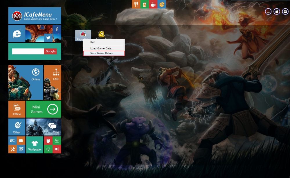The image size is (290, 178).
Task: Open the pizza icon tile
Action: (162, 4)
